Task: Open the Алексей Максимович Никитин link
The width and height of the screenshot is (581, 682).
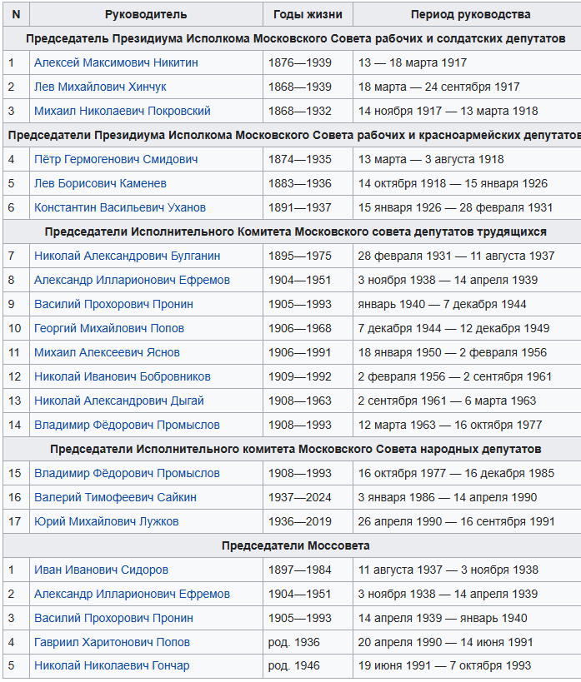Action: (x=116, y=62)
